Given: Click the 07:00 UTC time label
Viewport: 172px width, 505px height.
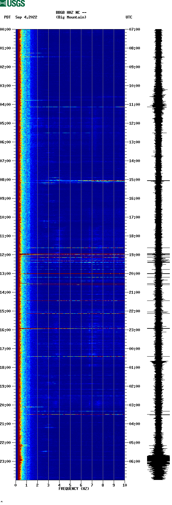Looking at the screenshot, I should [x=135, y=29].
